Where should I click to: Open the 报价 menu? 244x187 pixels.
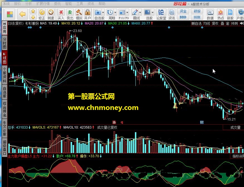[x=17, y=4]
